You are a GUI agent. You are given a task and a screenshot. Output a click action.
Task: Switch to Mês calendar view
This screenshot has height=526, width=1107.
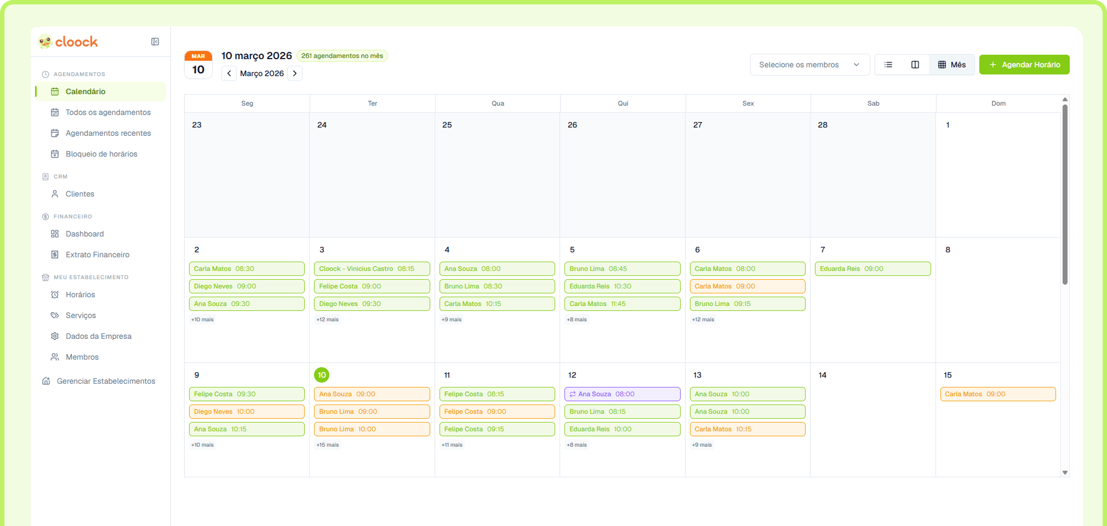click(x=952, y=64)
